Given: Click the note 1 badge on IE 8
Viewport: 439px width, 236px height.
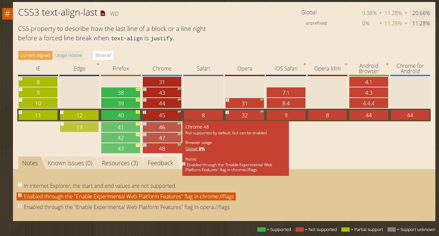Looking at the screenshot, I should [x=20, y=79].
